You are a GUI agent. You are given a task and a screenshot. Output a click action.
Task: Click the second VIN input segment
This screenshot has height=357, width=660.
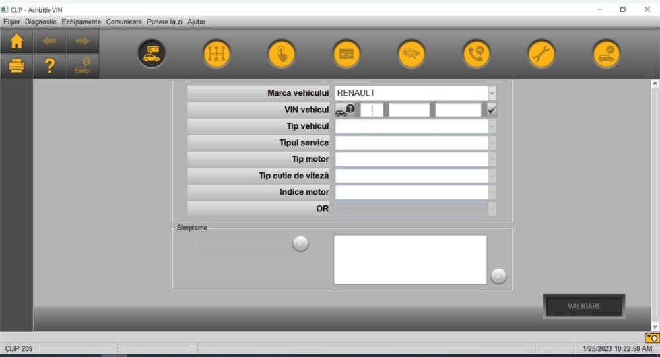pos(409,110)
